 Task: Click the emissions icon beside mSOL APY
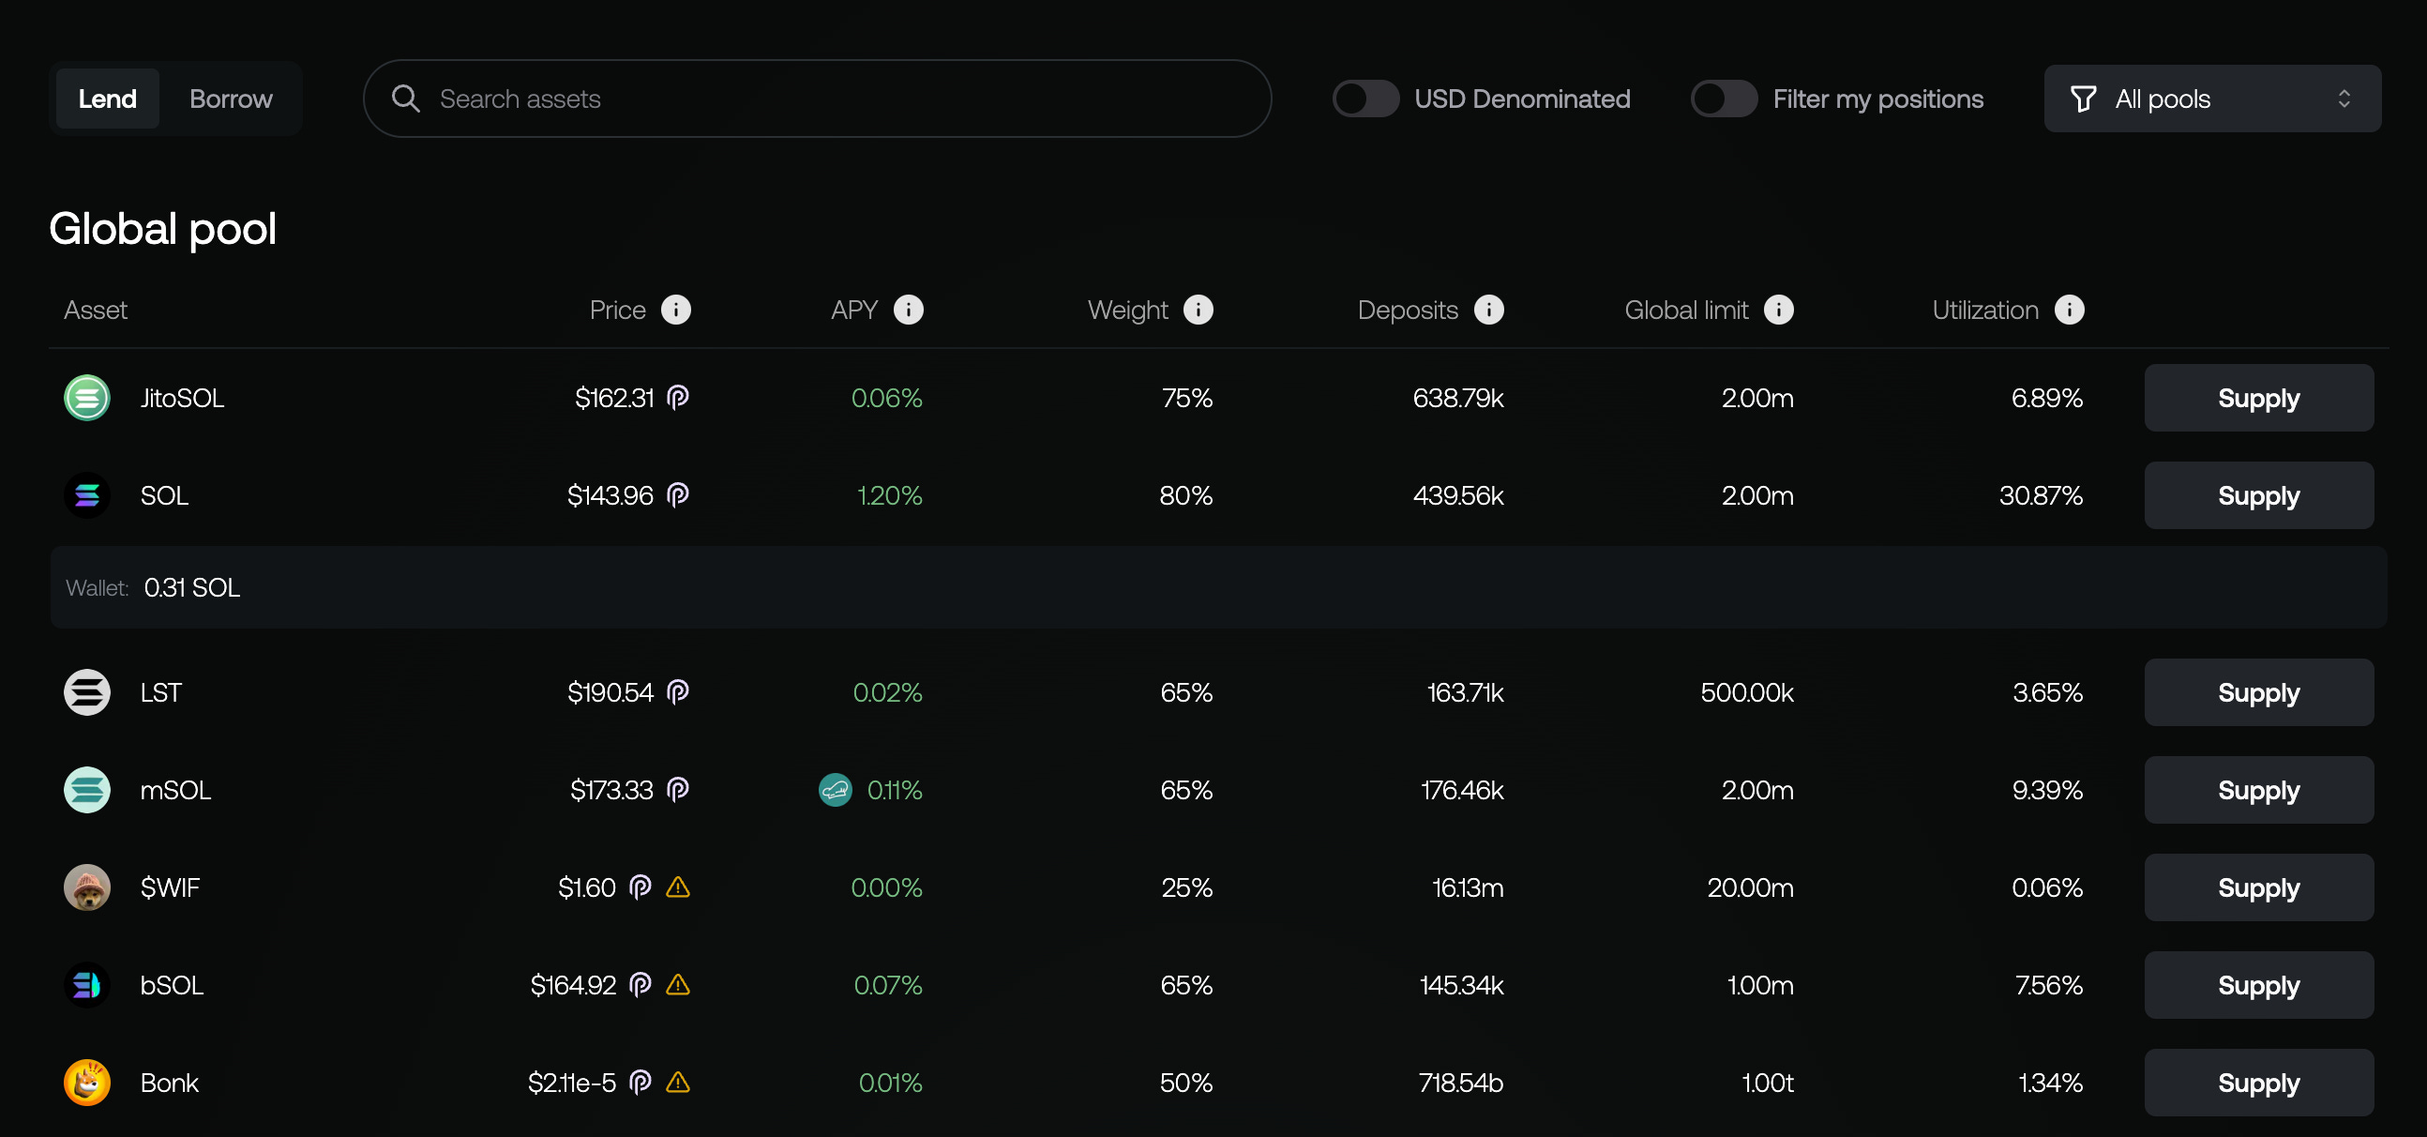point(835,790)
